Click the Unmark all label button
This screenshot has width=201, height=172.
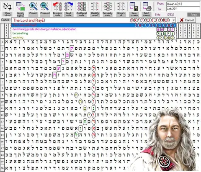click(121, 14)
